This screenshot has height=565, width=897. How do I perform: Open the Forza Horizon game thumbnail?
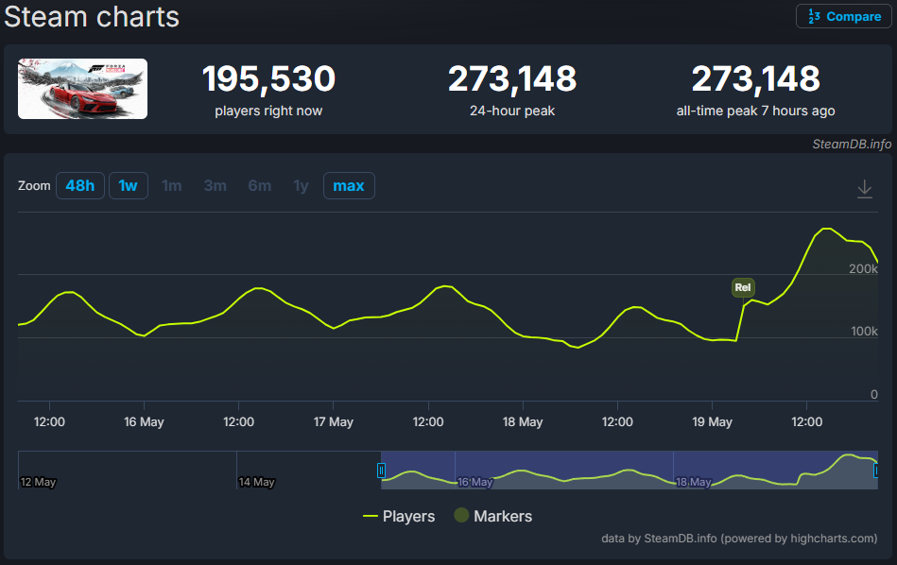click(82, 89)
